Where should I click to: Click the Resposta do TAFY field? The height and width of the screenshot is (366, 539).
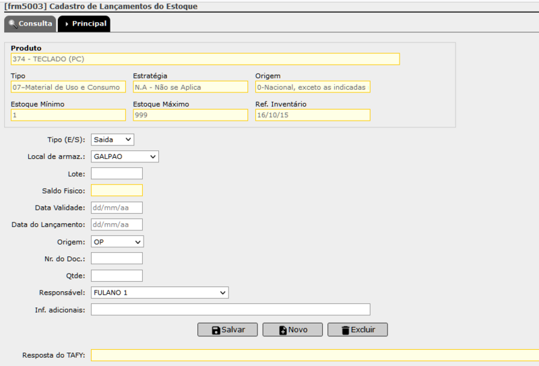pos(315,355)
